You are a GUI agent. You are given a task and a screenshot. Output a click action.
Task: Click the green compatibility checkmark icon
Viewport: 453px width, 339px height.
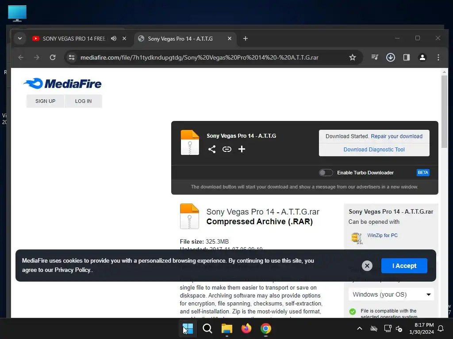click(353, 312)
